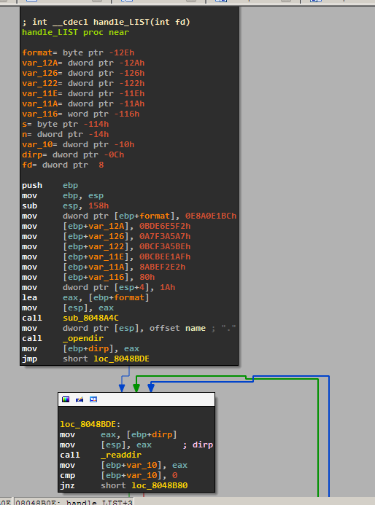Click the node color icon in loc_8048BDE block header
This screenshot has height=505, width=375.
click(x=66, y=399)
